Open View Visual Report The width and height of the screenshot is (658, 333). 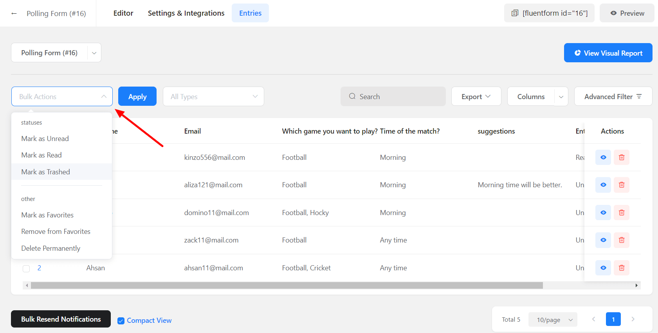click(x=608, y=53)
